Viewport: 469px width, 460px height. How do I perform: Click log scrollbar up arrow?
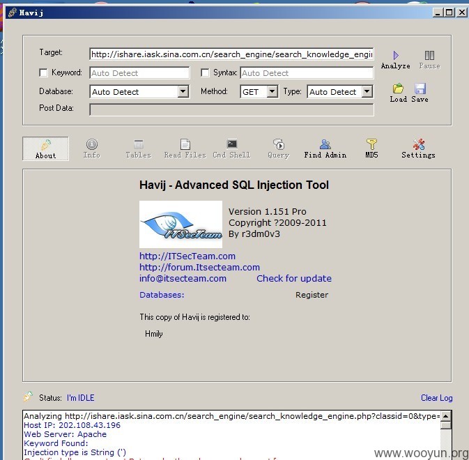pos(446,416)
